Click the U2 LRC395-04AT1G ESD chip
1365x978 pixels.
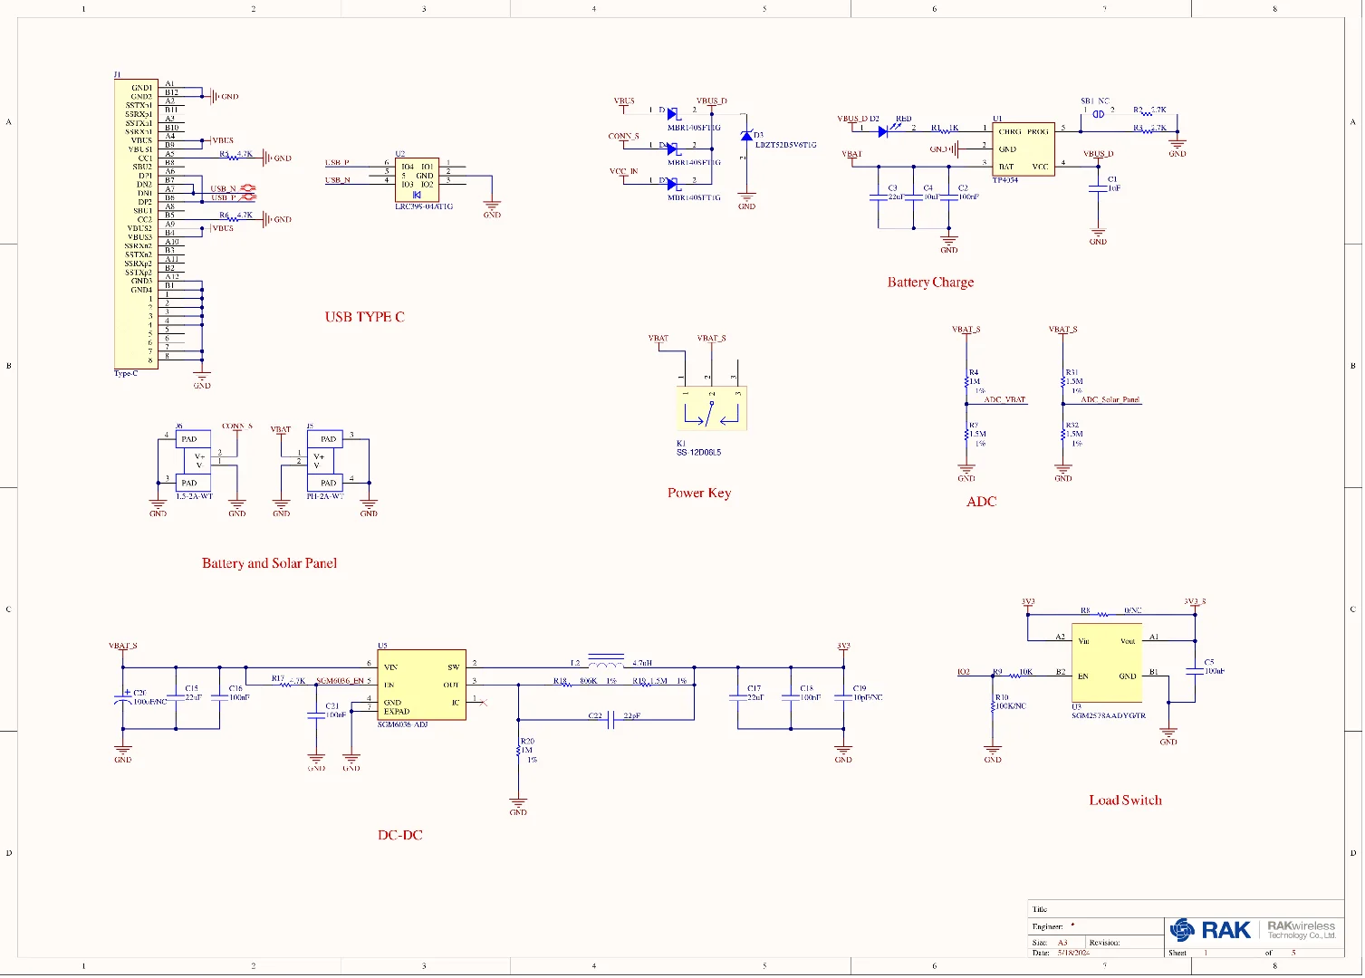418,180
